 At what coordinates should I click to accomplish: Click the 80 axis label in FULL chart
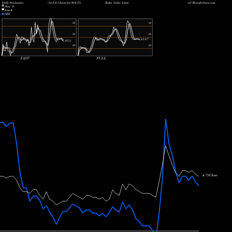click(x=150, y=23)
